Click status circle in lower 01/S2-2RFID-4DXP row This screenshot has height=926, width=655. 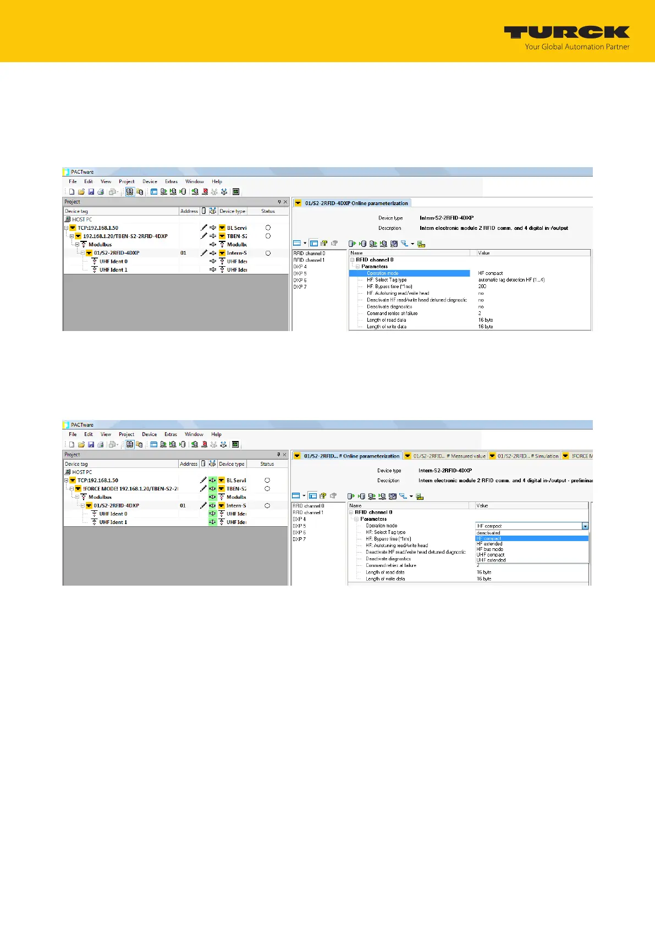tap(267, 505)
